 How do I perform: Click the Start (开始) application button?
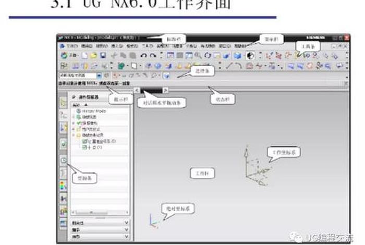[x=69, y=56]
